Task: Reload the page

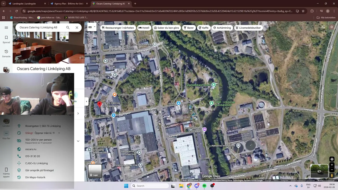Action: (16, 11)
